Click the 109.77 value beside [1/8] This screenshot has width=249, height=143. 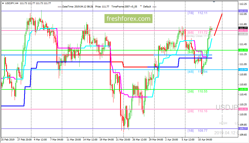click(203, 131)
